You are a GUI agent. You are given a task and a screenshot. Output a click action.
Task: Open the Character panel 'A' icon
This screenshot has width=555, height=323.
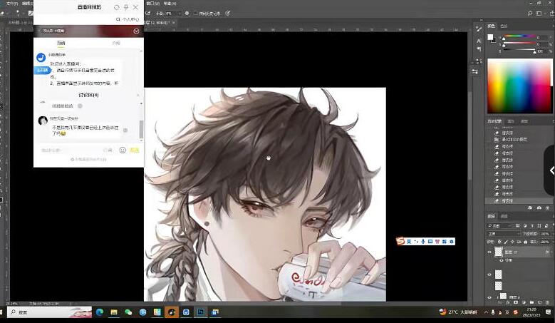click(x=479, y=41)
